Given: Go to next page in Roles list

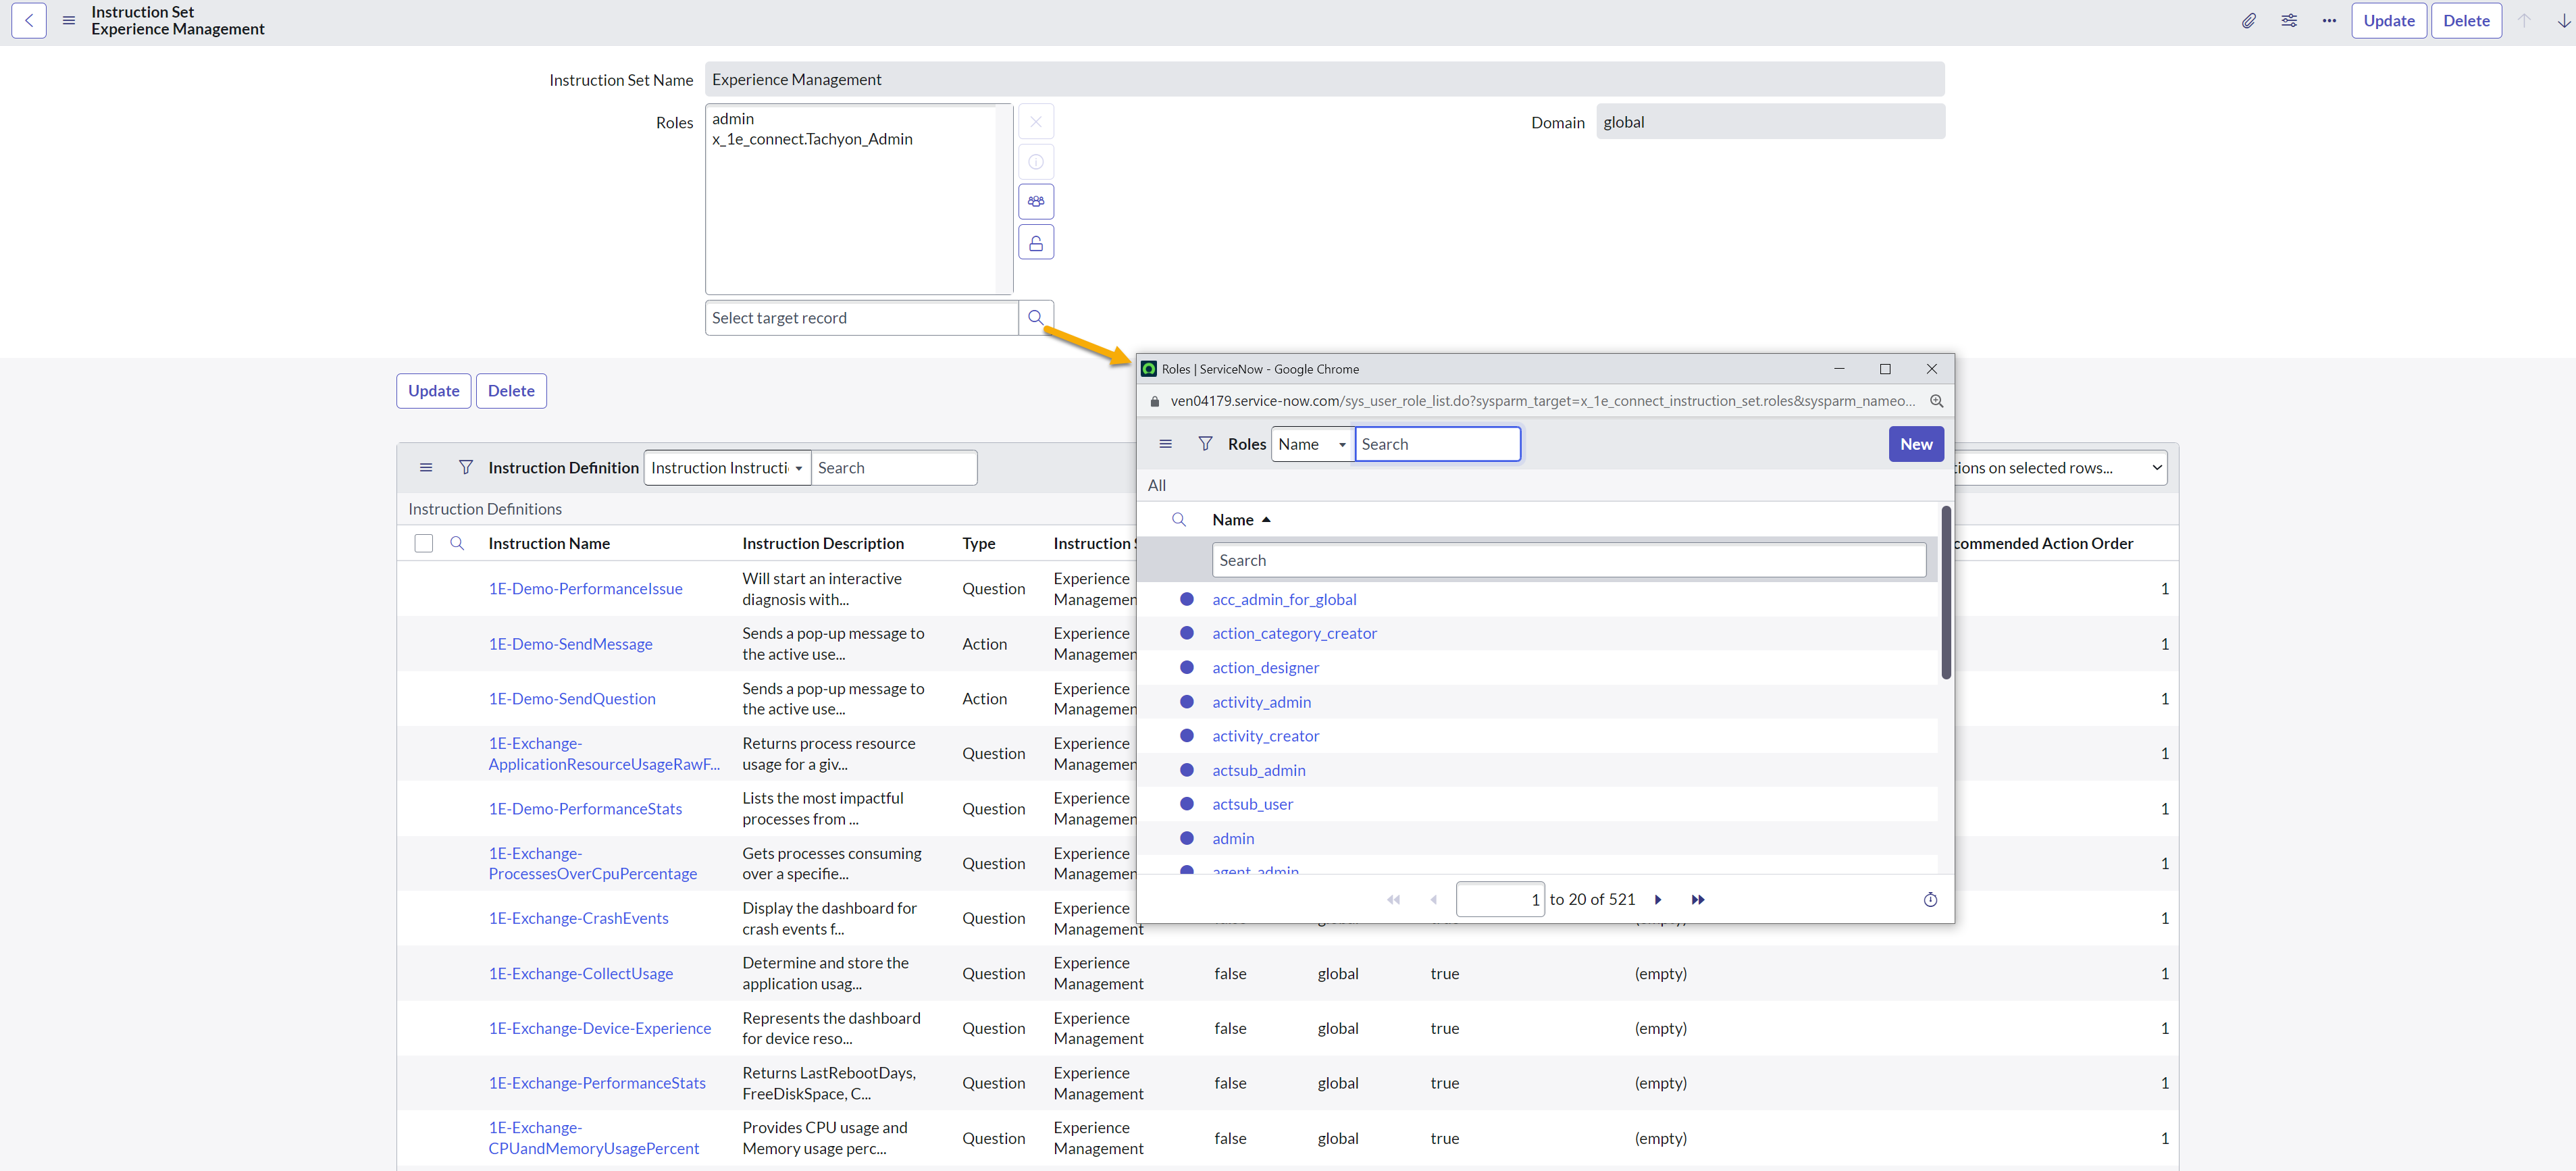Looking at the screenshot, I should pos(1657,900).
